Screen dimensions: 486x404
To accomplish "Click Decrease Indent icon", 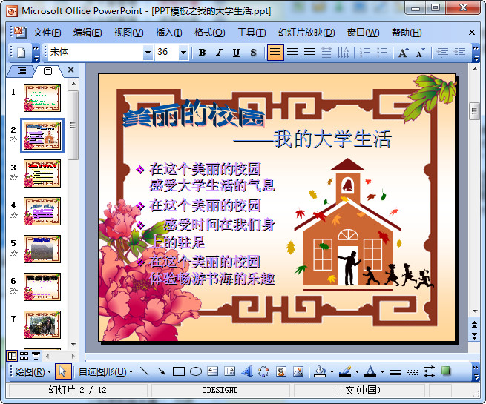I will (x=442, y=53).
